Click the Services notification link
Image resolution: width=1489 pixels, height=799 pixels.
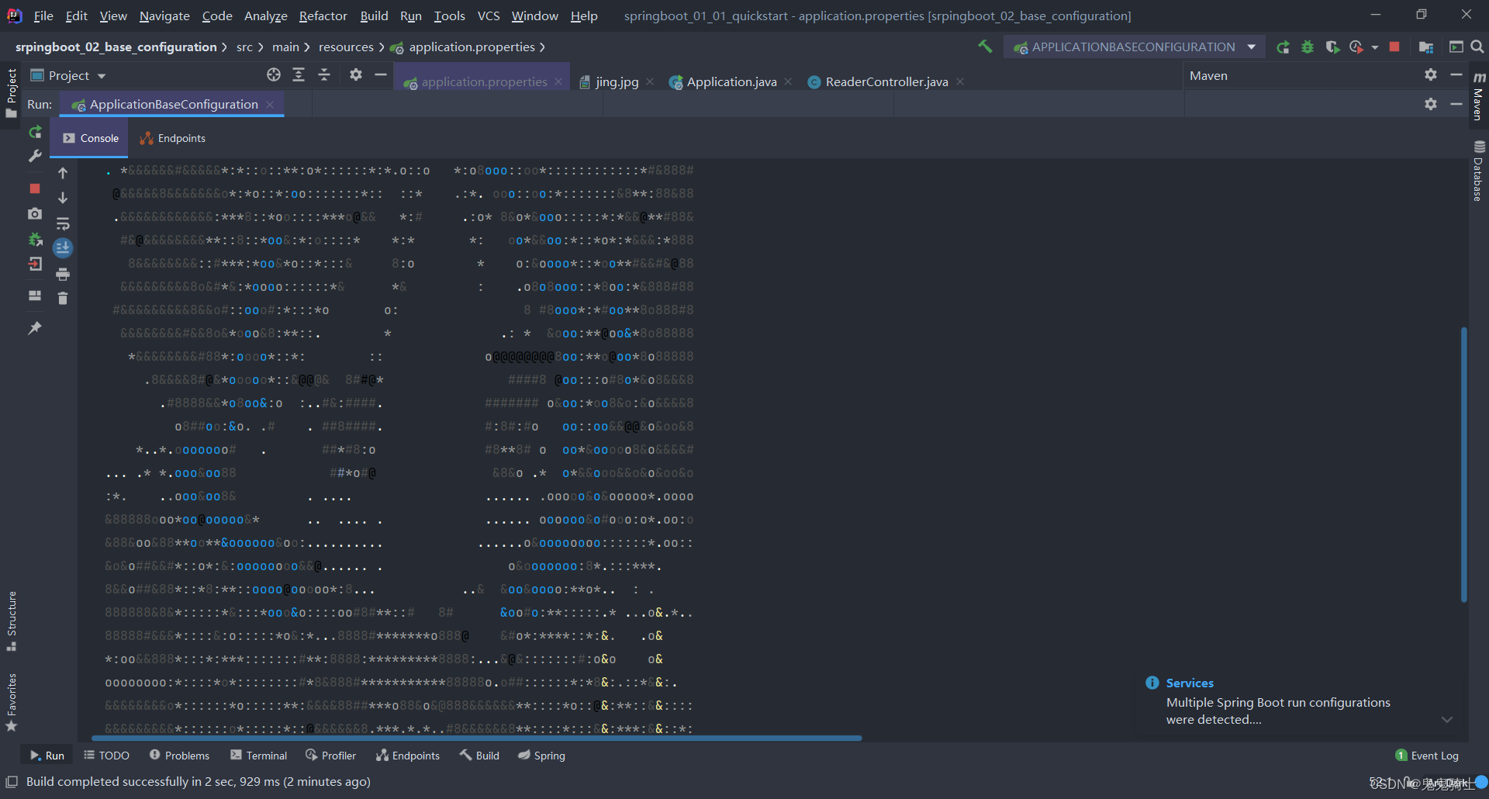coord(1190,683)
